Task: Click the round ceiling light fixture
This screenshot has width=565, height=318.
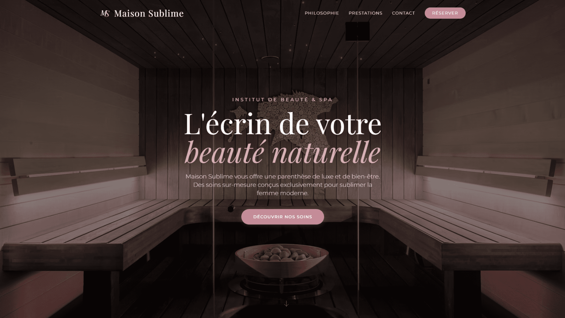Action: 270,58
